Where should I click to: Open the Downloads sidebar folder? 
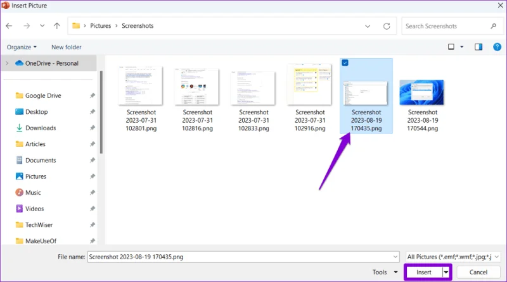41,128
